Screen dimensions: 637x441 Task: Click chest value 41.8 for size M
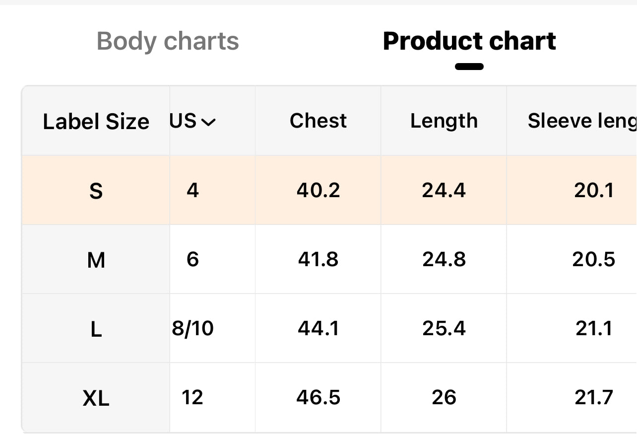tap(318, 259)
